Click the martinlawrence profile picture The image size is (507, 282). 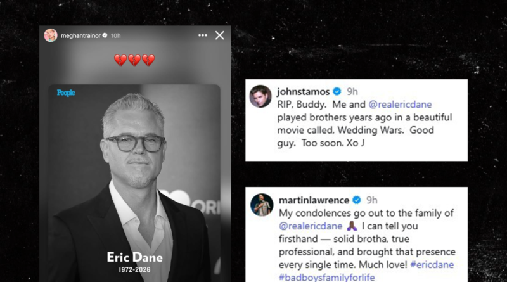(262, 205)
